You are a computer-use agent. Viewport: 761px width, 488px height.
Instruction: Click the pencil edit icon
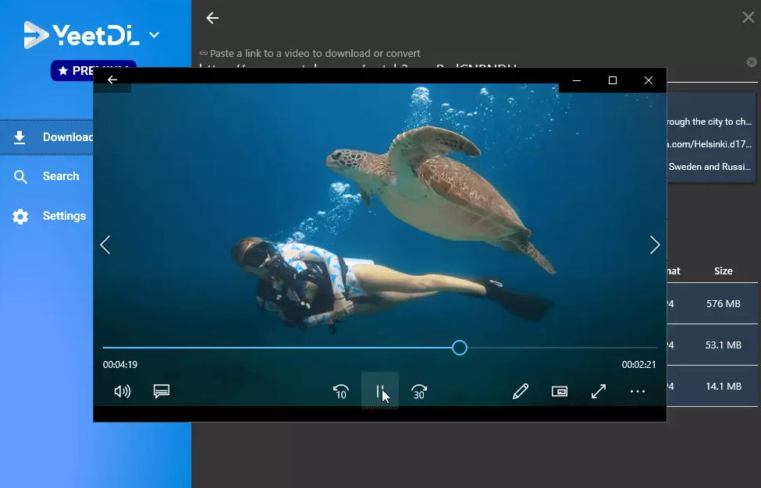pos(521,391)
